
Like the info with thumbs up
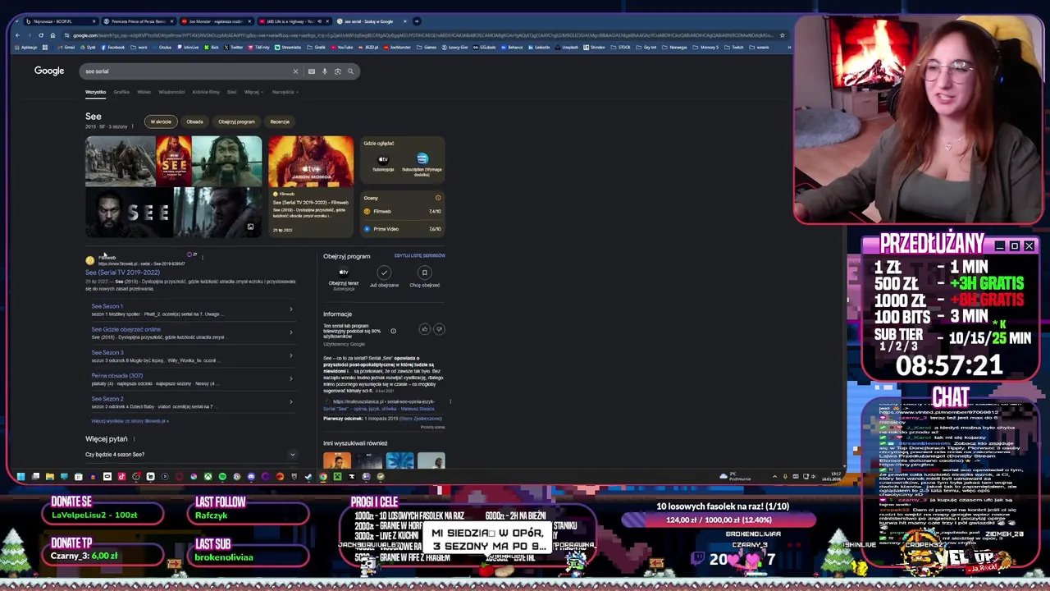(424, 329)
